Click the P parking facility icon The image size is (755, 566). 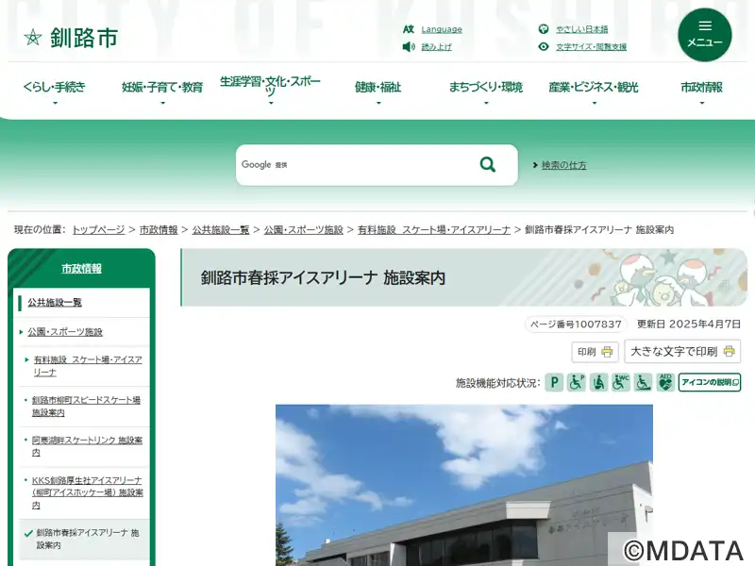point(554,383)
